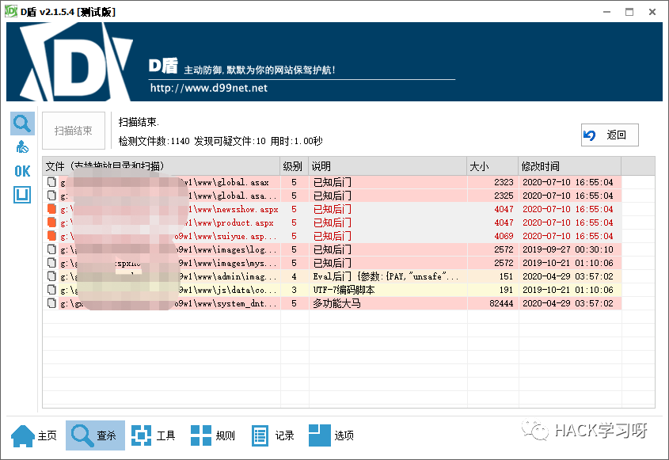The image size is (669, 460).
Task: Open the 记录 records tab
Action: pyautogui.click(x=272, y=435)
